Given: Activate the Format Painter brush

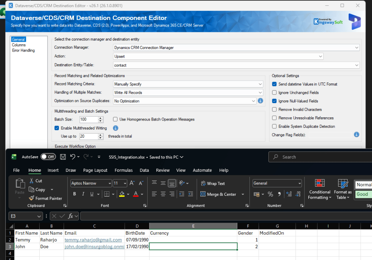Looking at the screenshot, I should click(32, 198).
